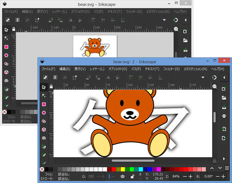232x183 pixels.
Task: Toggle the layer lock icon in status bar
Action: coord(133,176)
